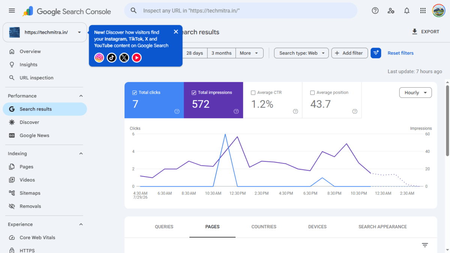Enable the Average CTR checkbox

[253, 93]
